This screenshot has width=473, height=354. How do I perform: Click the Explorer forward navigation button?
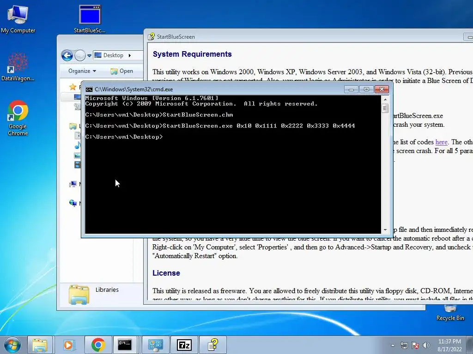(80, 55)
